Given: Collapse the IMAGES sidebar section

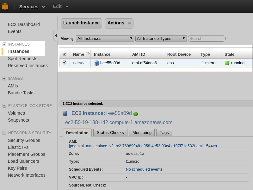Looking at the screenshot, I should (x=4, y=79).
